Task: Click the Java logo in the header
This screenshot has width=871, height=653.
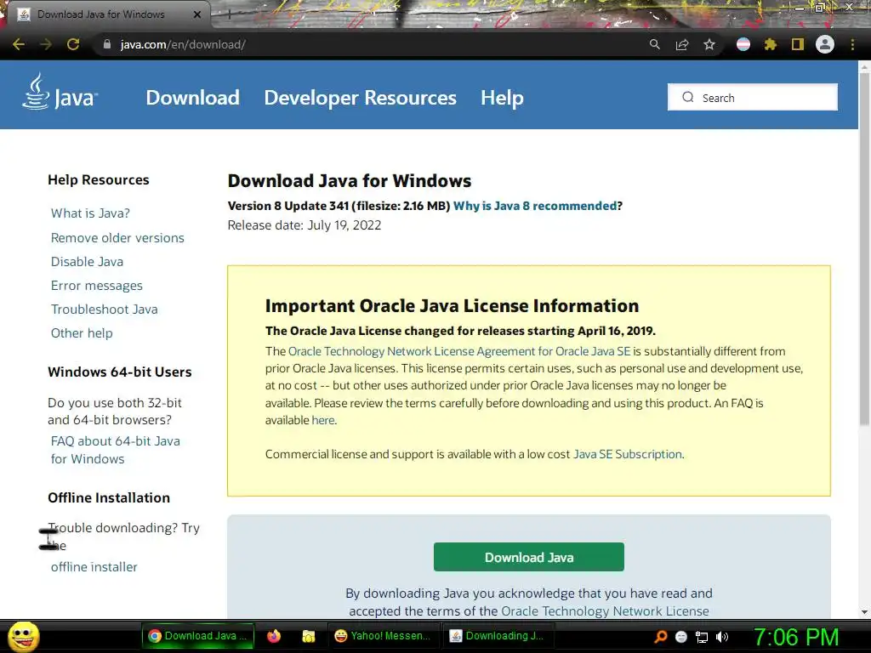Action: click(x=60, y=93)
